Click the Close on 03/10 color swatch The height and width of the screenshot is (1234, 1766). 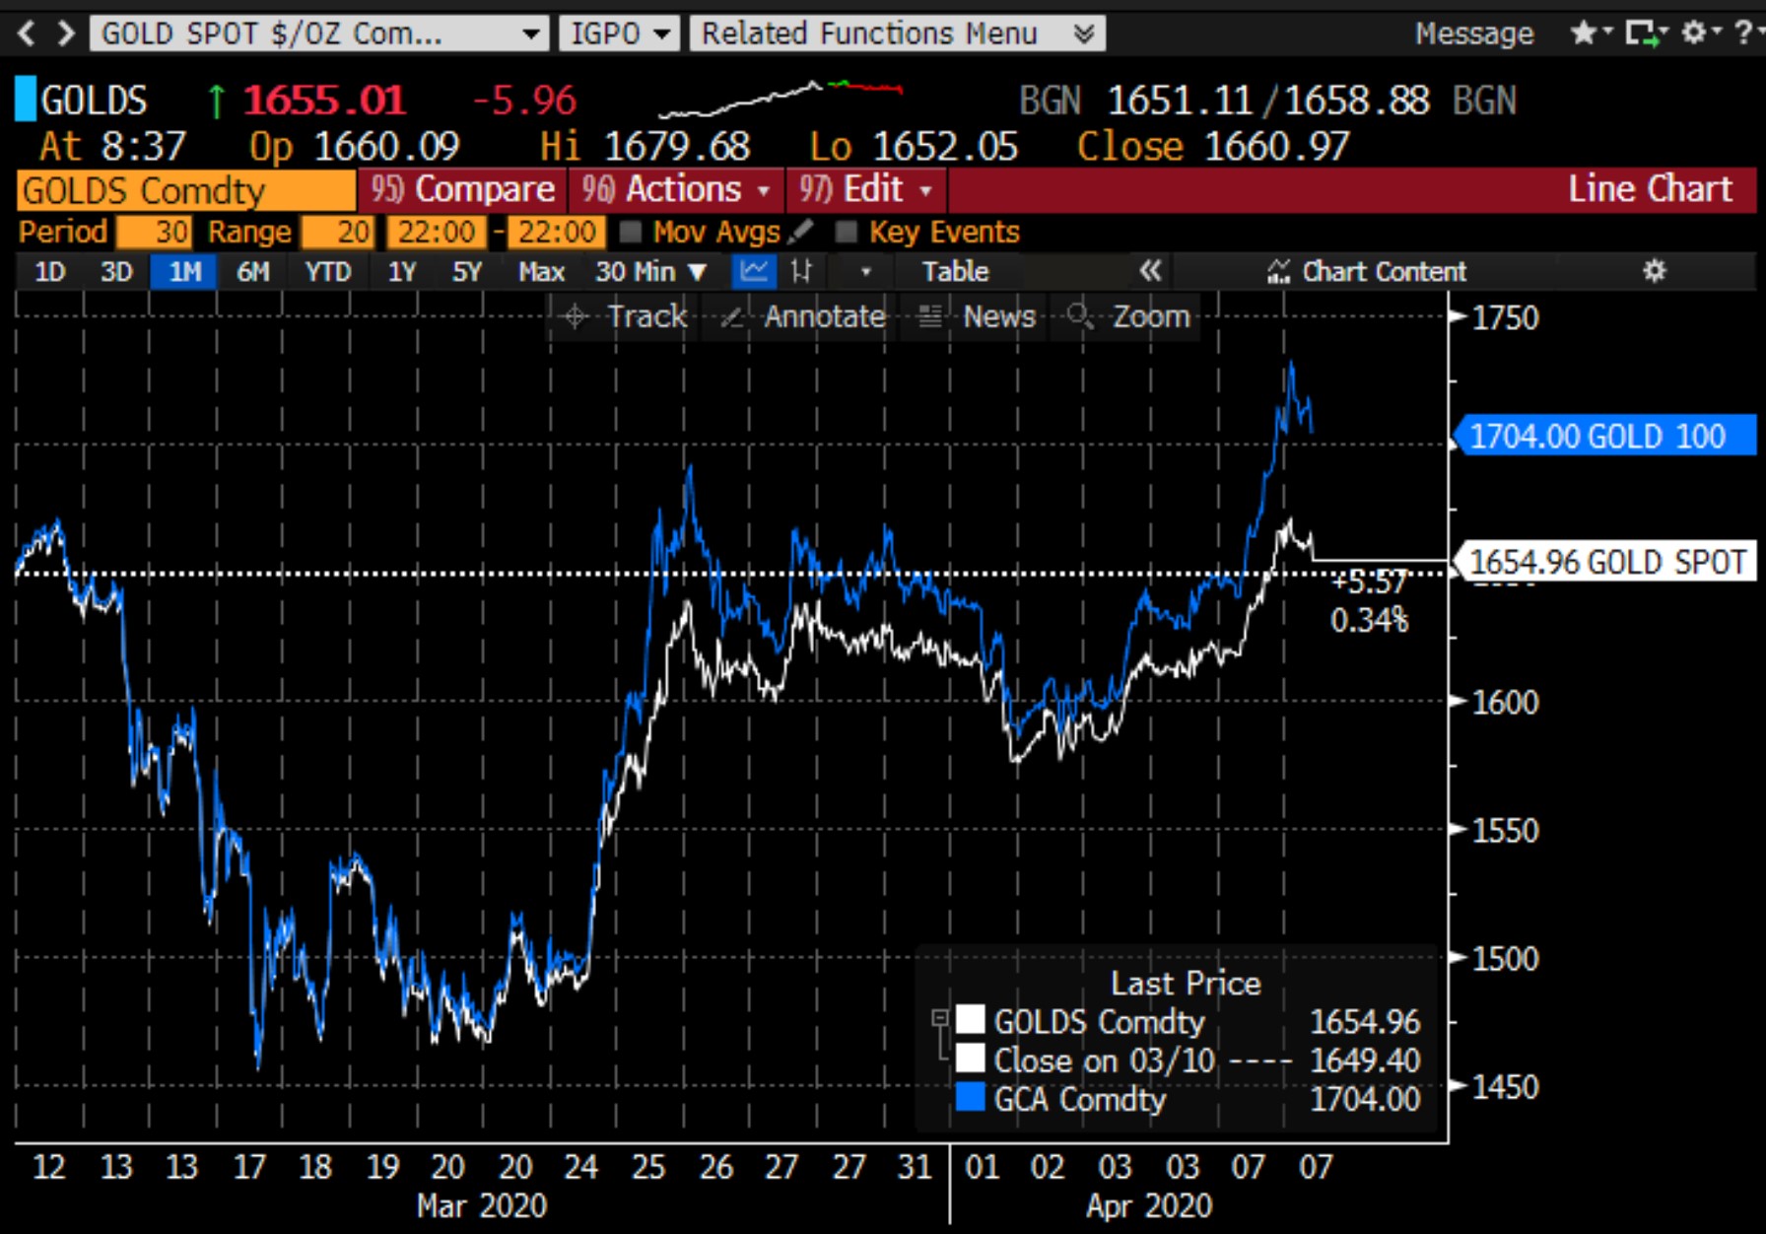point(970,1059)
